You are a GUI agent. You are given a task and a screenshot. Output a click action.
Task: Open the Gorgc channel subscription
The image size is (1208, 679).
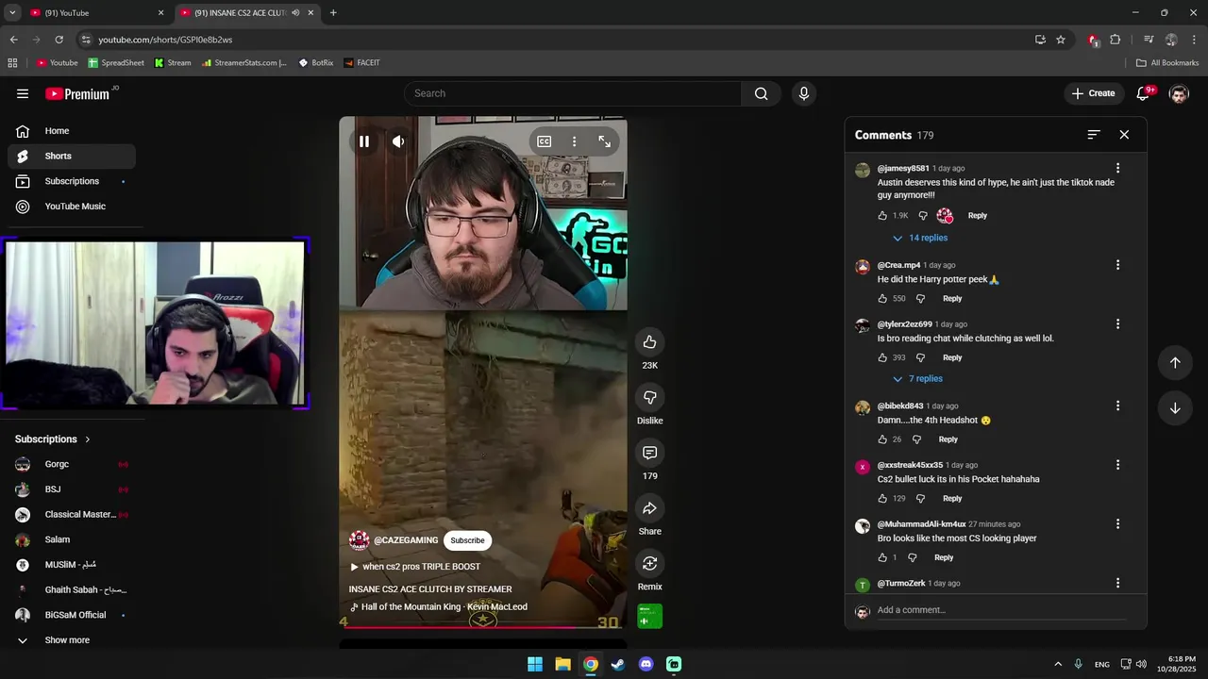(72, 464)
